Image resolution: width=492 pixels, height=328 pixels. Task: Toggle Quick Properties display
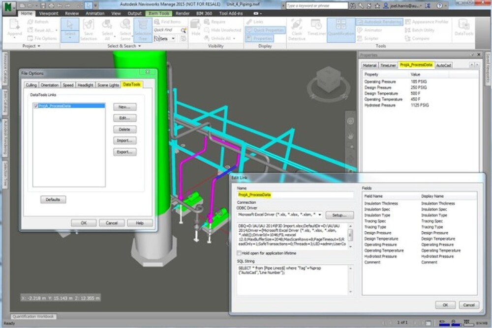pyautogui.click(x=265, y=30)
